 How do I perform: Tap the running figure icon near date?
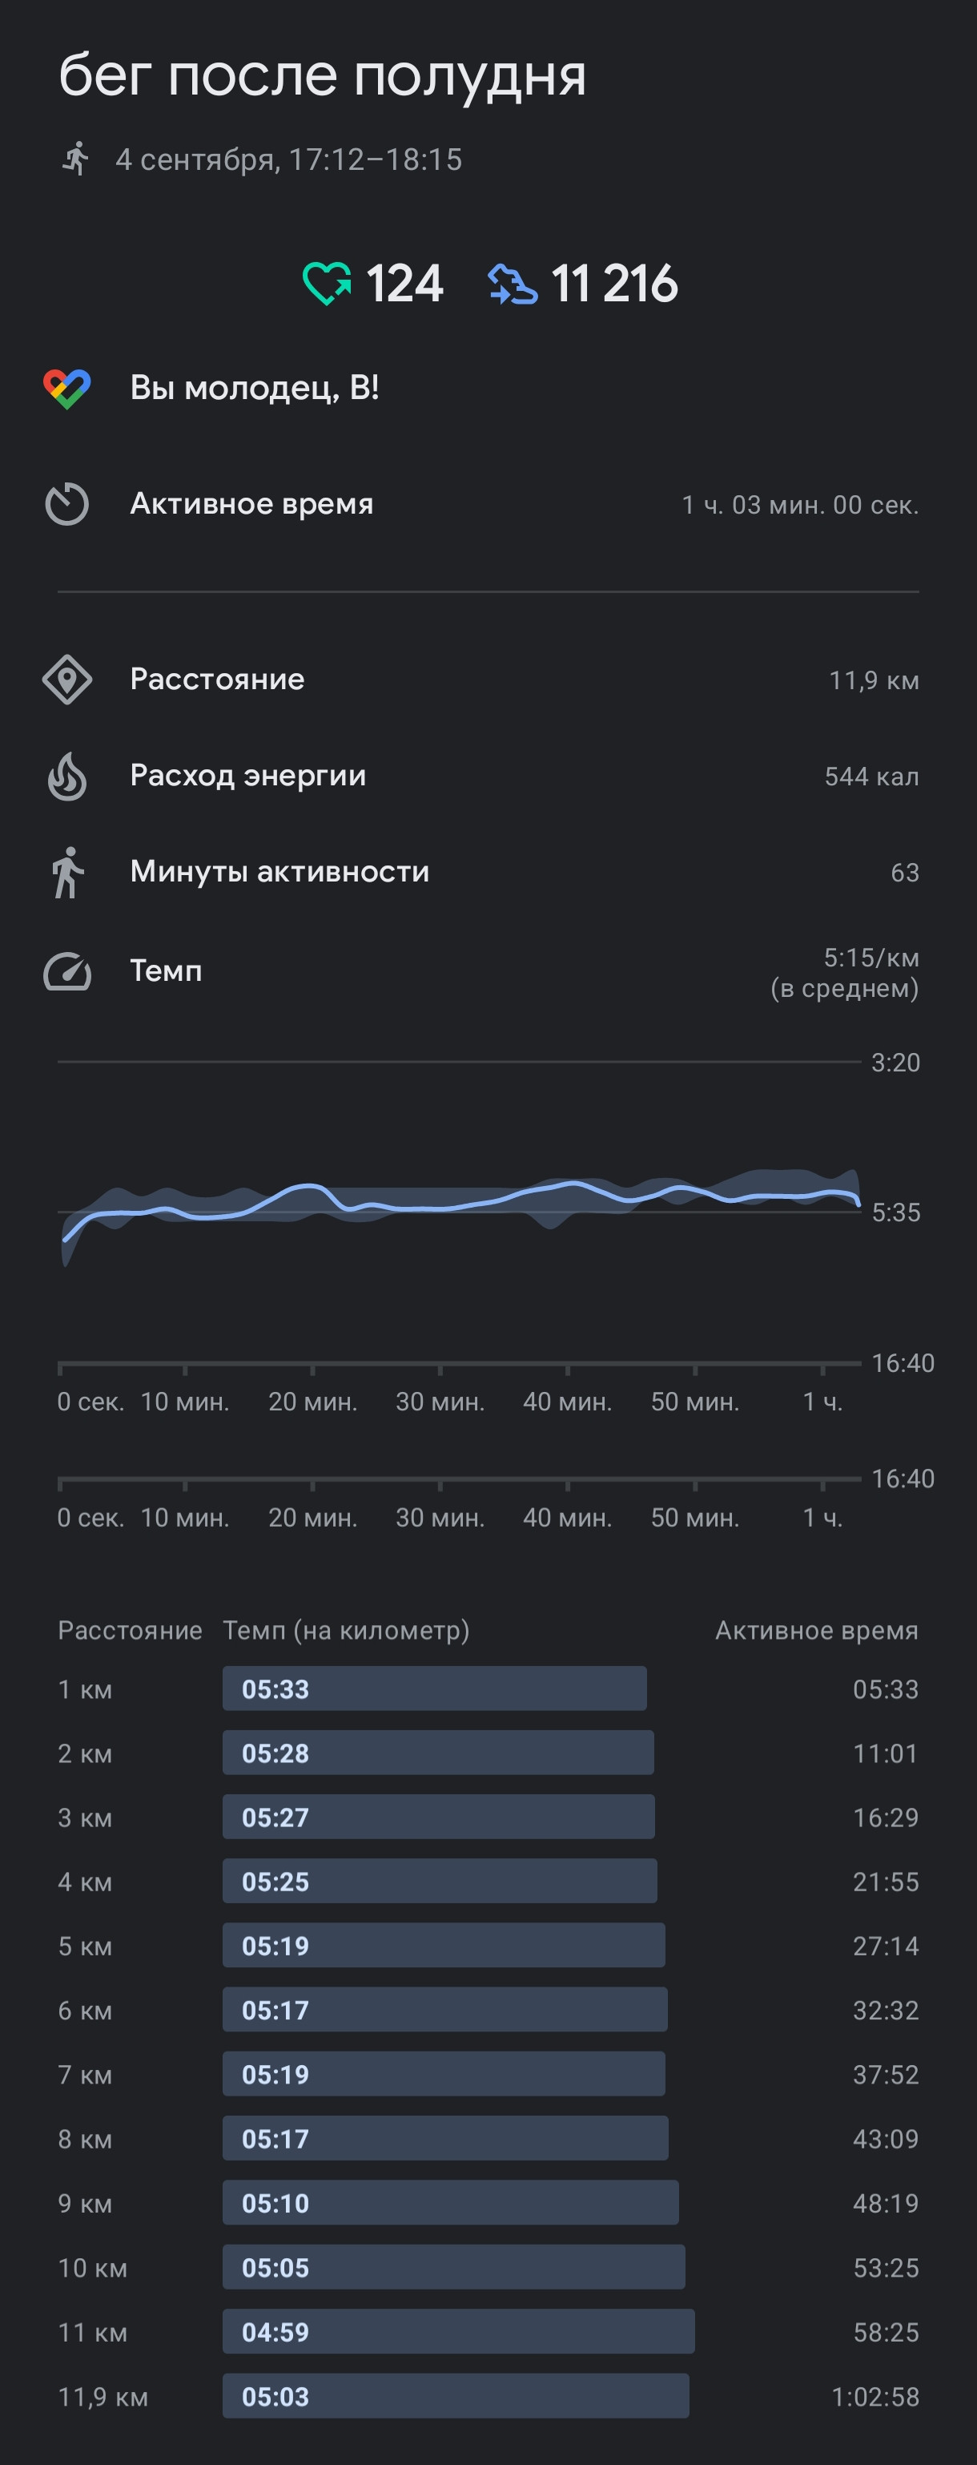point(75,158)
